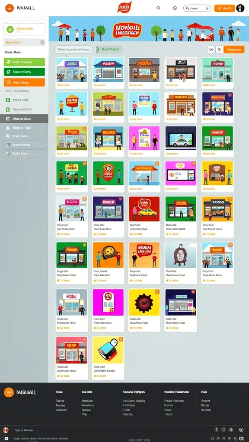
Task: Select the highlighted dark grey sidebar item
Action: point(24,119)
